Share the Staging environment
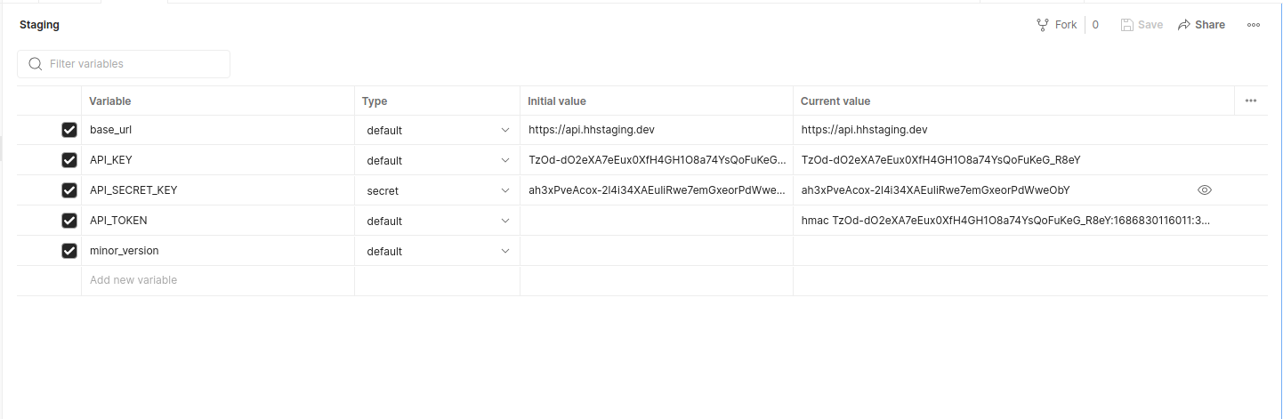This screenshot has width=1283, height=419. pyautogui.click(x=1201, y=25)
